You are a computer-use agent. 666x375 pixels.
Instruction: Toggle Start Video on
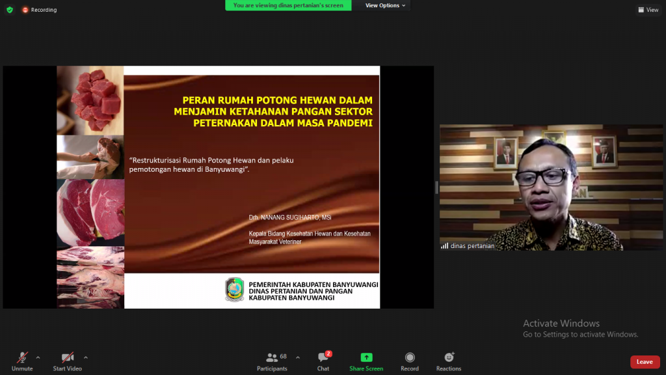coord(67,361)
